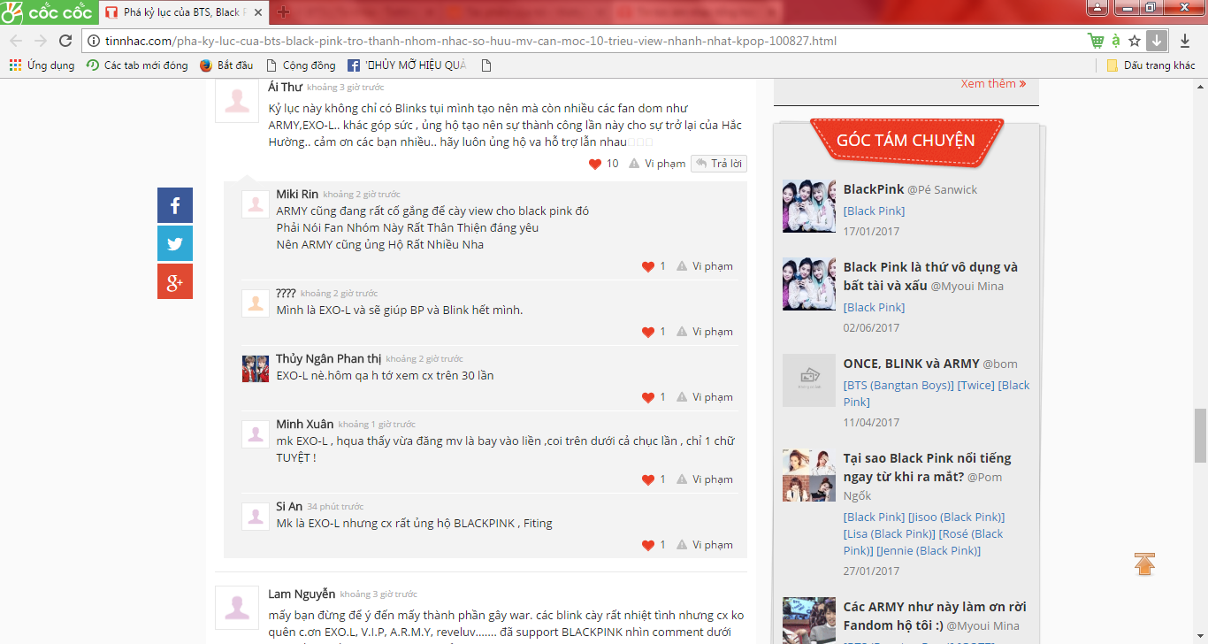Open 'Dấu trang khác' bookmarks folder

click(1151, 65)
